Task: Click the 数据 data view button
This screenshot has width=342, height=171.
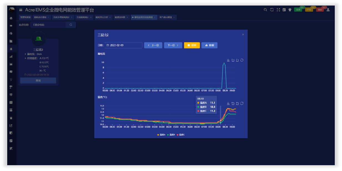Action: pyautogui.click(x=209, y=45)
